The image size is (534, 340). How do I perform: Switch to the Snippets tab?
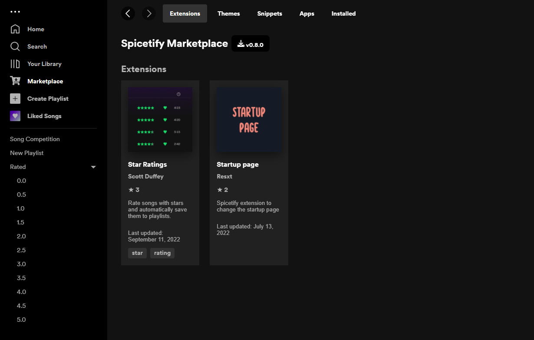pos(270,13)
